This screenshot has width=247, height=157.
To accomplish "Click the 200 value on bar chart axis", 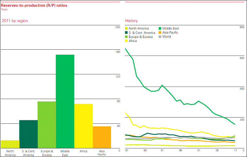I will pyautogui.click(x=118, y=27).
